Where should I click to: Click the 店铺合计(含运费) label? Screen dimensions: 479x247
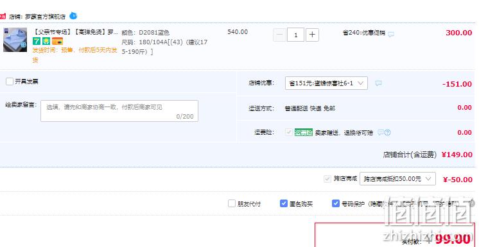tap(410, 155)
